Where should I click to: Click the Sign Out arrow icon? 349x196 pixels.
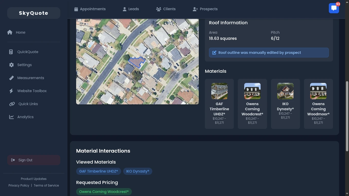pyautogui.click(x=13, y=160)
